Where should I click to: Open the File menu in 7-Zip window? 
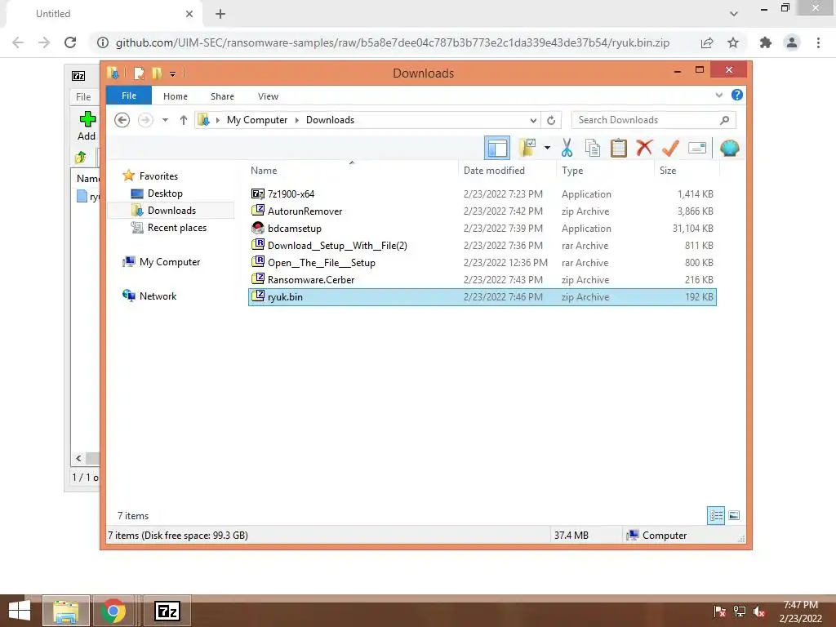pyautogui.click(x=83, y=96)
